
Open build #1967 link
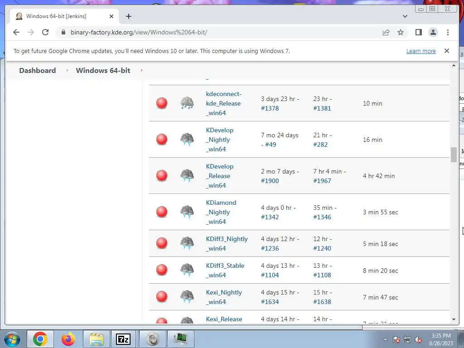tap(322, 181)
